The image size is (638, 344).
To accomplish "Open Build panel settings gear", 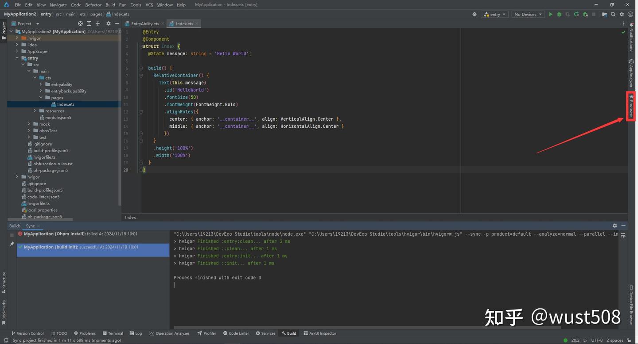I will [x=615, y=226].
